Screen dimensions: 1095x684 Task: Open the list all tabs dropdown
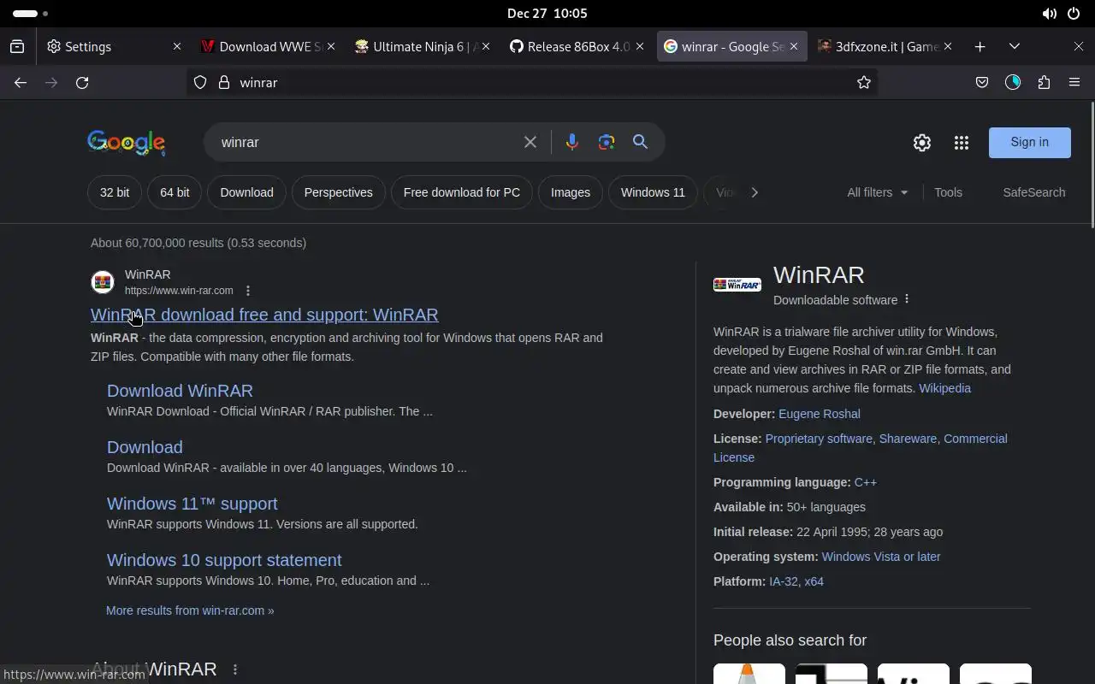coord(1015,46)
